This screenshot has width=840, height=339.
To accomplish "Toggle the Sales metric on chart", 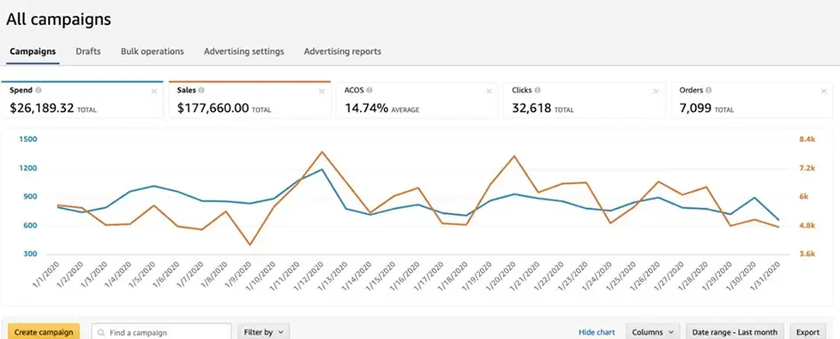I will tap(250, 100).
